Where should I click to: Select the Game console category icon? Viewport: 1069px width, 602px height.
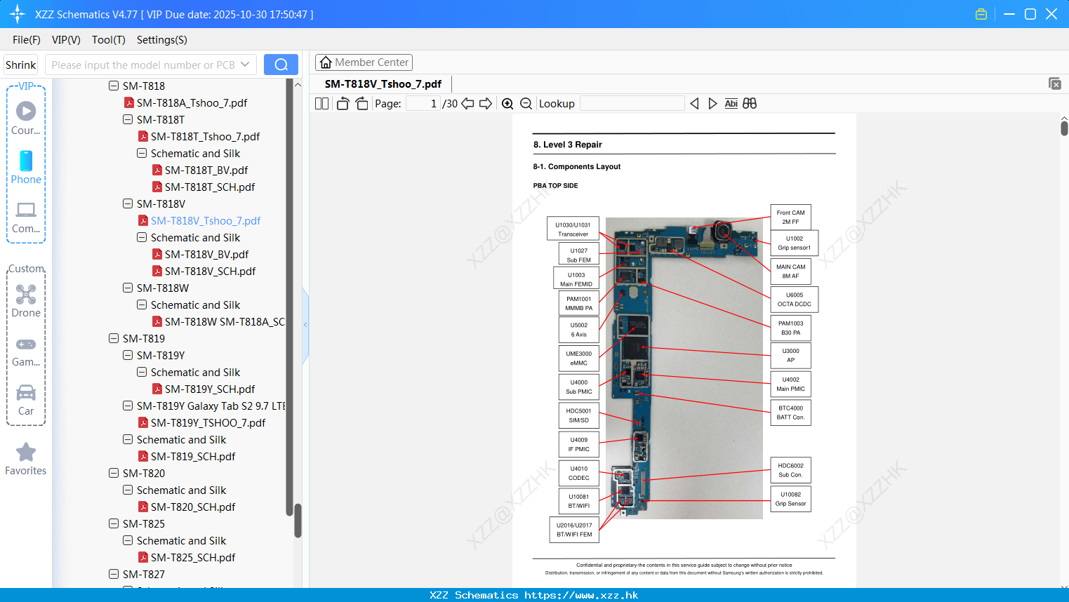pos(26,351)
